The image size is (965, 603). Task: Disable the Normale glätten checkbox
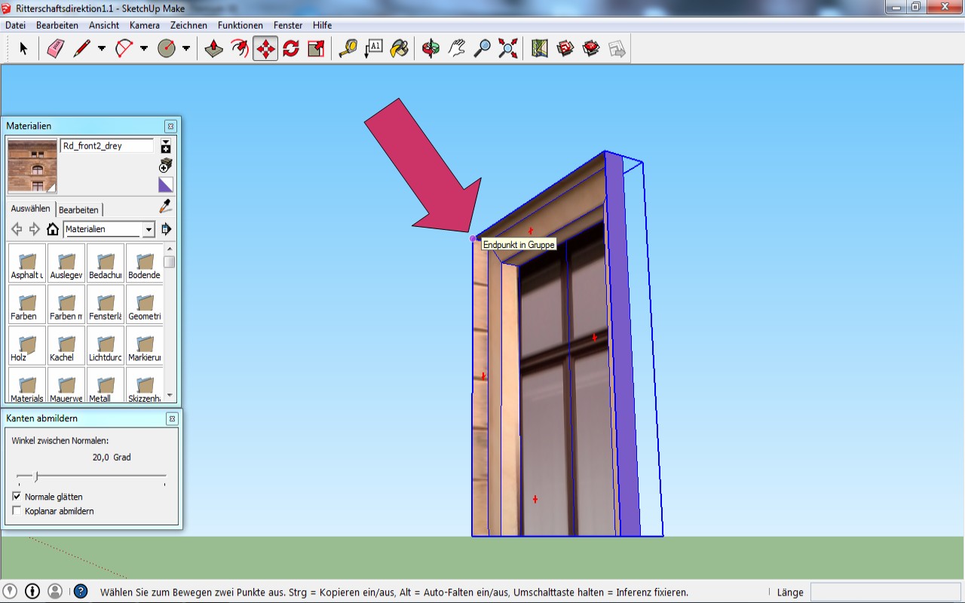coord(17,497)
